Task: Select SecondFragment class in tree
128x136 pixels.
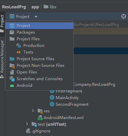Action: tap(72, 104)
